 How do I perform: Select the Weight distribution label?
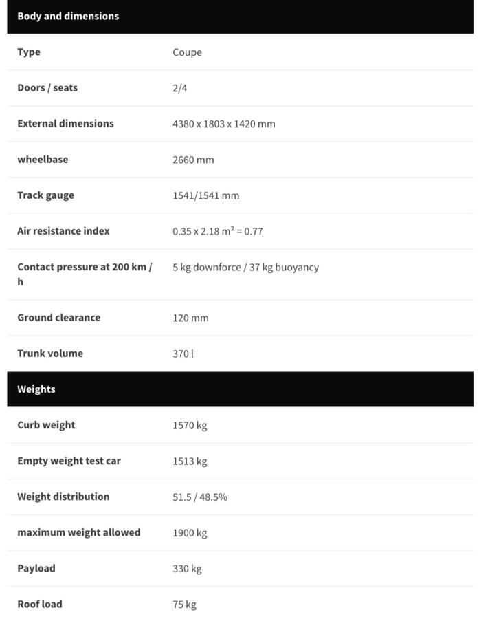pos(63,497)
